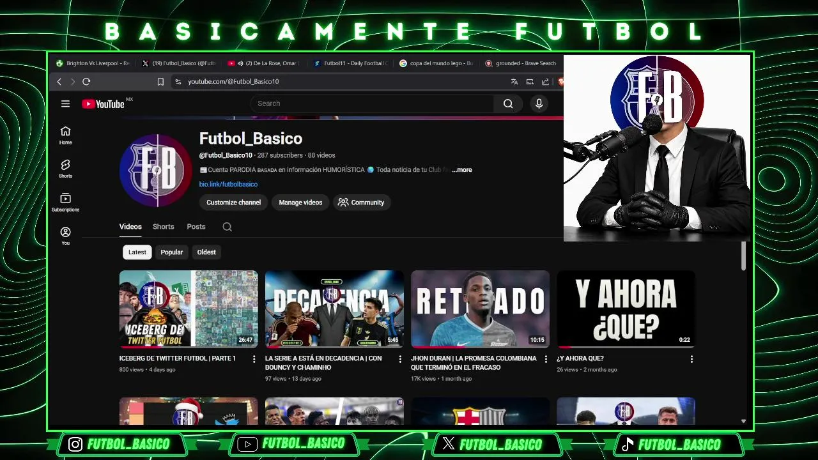
Task: Click the translate page icon
Action: [514, 82]
